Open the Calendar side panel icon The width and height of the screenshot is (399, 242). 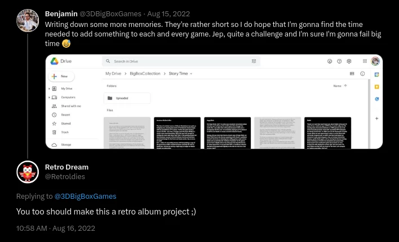377,75
